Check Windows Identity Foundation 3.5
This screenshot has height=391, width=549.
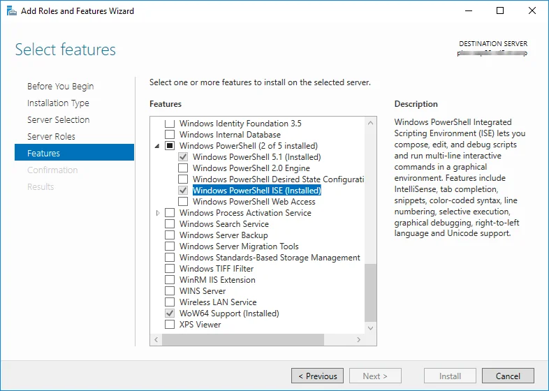tap(170, 124)
